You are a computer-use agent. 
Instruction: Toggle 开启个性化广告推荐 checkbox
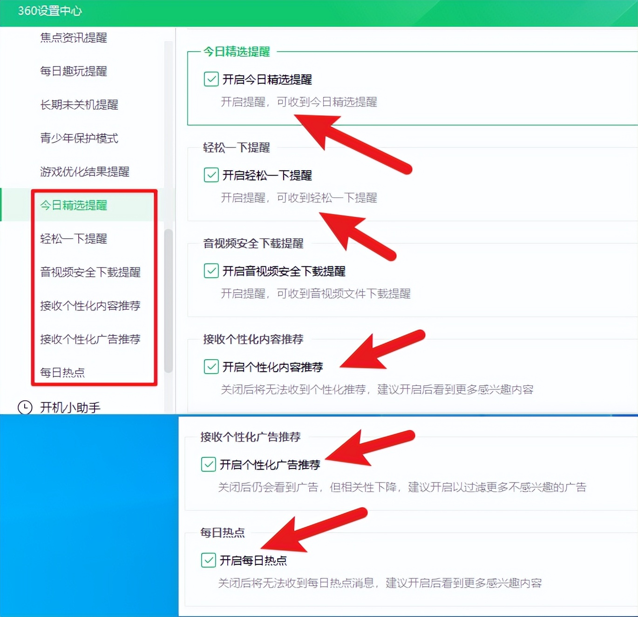tap(208, 464)
